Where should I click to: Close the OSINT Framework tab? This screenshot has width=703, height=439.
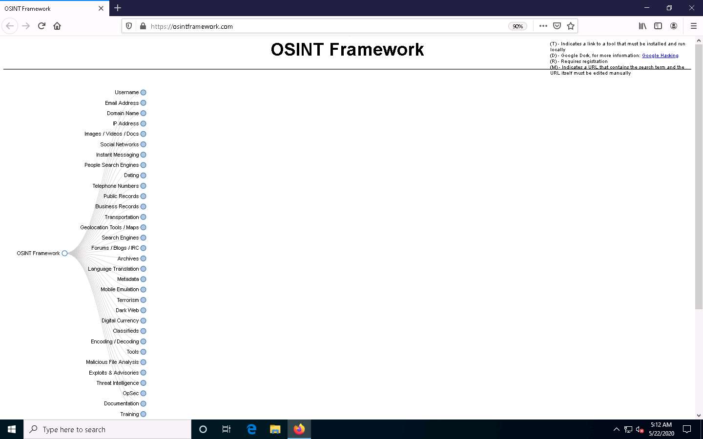tap(101, 8)
